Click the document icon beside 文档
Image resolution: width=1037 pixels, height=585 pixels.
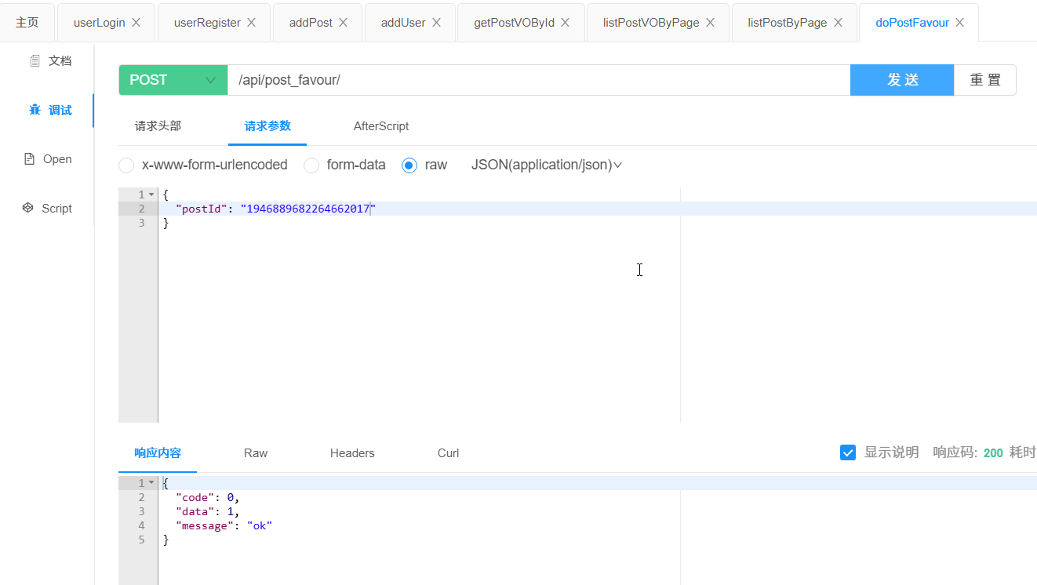coord(35,60)
